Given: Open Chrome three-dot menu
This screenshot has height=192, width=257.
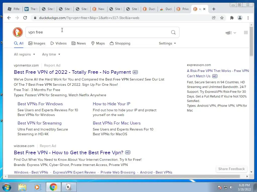Looking at the screenshot, I should click(248, 18).
